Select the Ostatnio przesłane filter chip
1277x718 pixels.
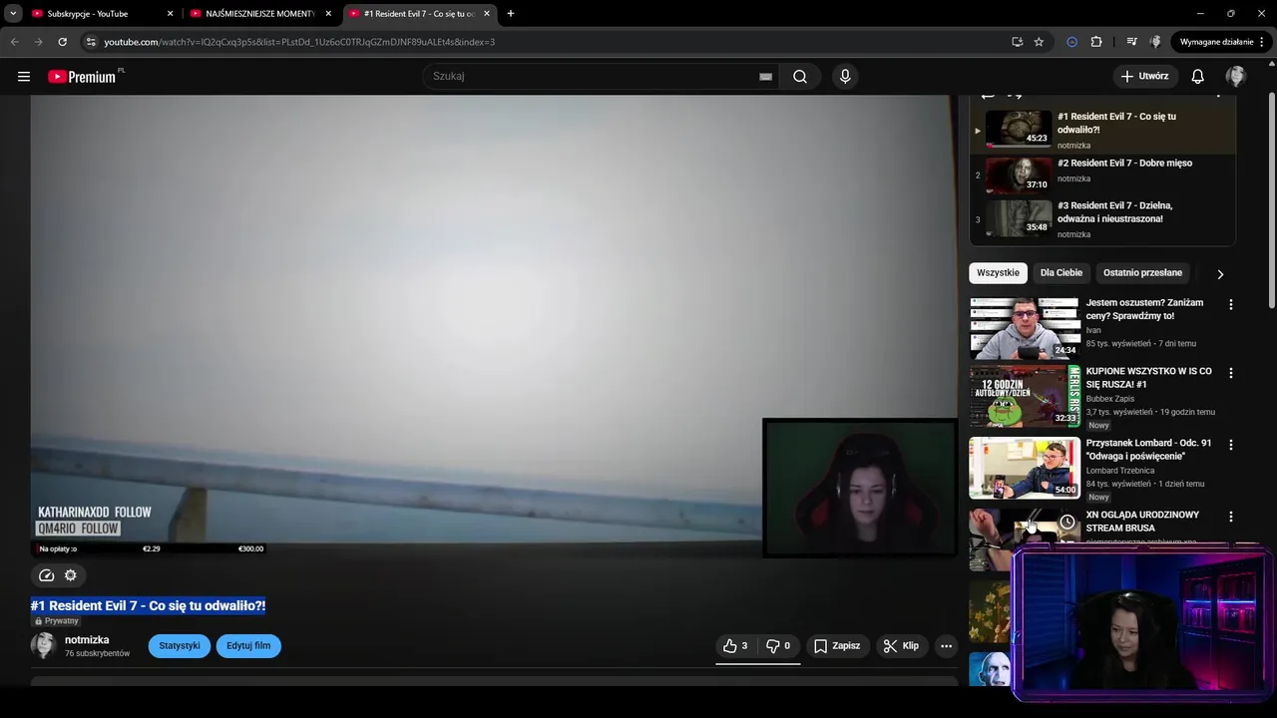pos(1142,273)
